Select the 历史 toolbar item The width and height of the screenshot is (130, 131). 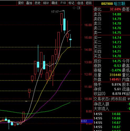tap(38, 3)
